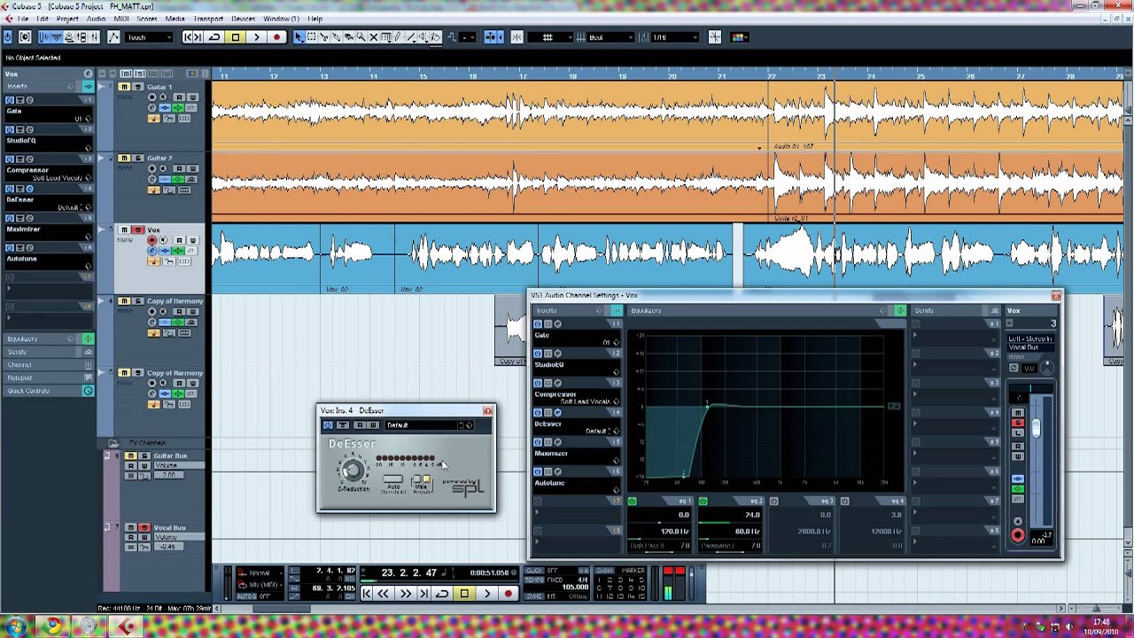Toggle the DeEsser Auto Threshold button
The width and height of the screenshot is (1134, 638).
tap(393, 478)
